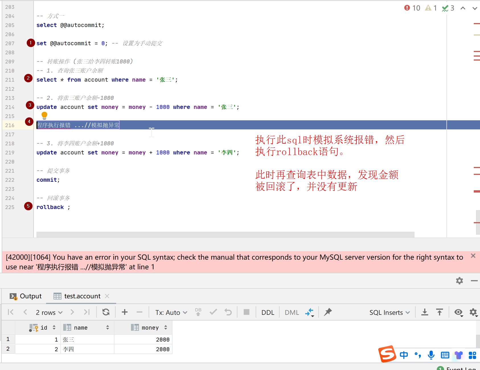Toggle Sogou Chinese input mode

point(404,355)
